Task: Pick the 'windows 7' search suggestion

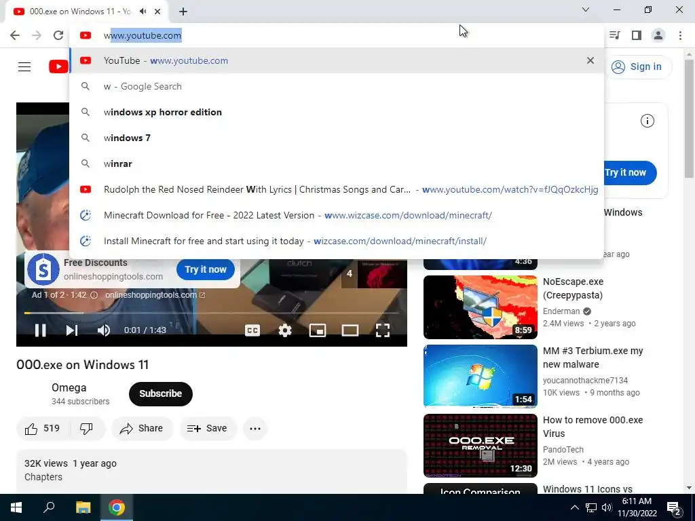Action: click(337, 138)
